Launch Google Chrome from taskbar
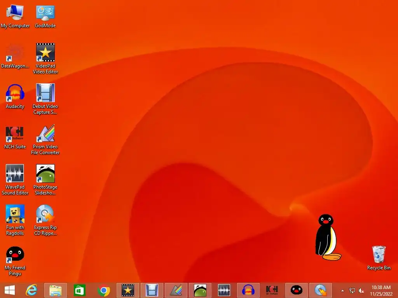This screenshot has width=398, height=298. pyautogui.click(x=103, y=291)
